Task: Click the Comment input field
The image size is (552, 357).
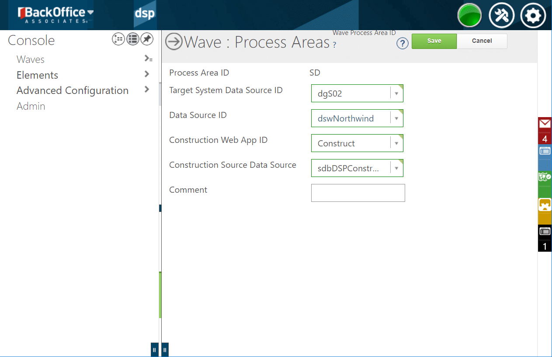Action: click(358, 193)
